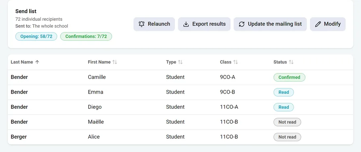This screenshot has height=152, width=361.
Task: Click the Export results download icon
Action: (186, 24)
